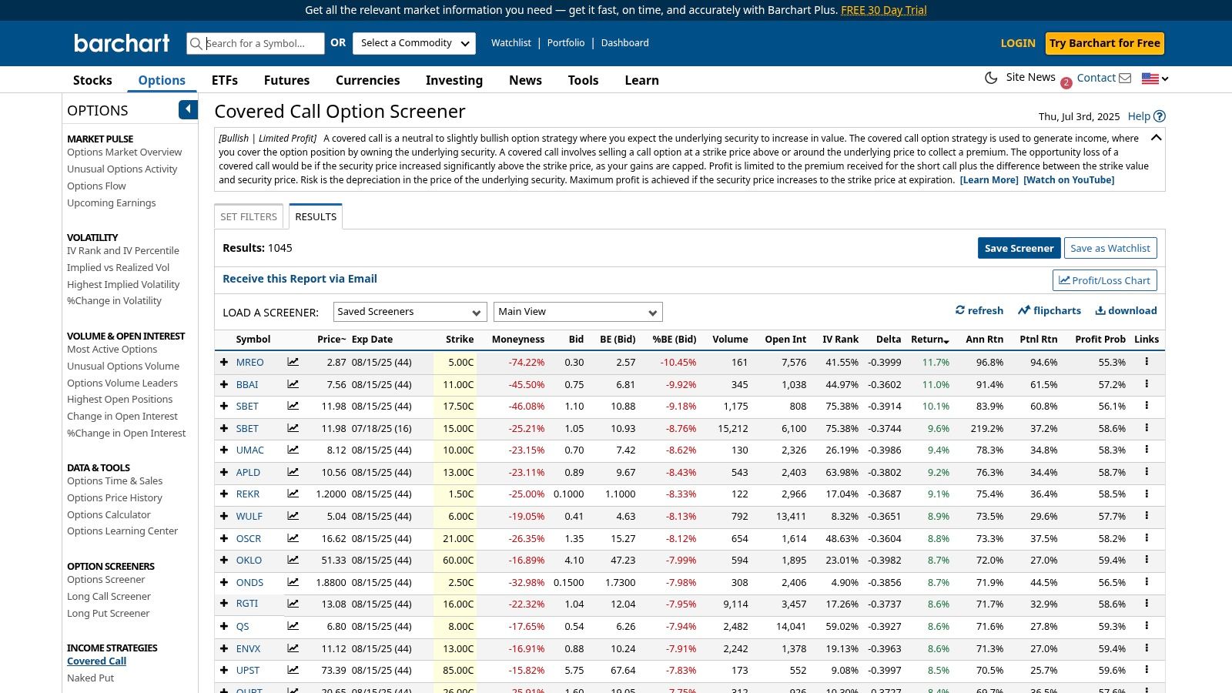
Task: Open links menu for OKLO row
Action: tap(1146, 559)
